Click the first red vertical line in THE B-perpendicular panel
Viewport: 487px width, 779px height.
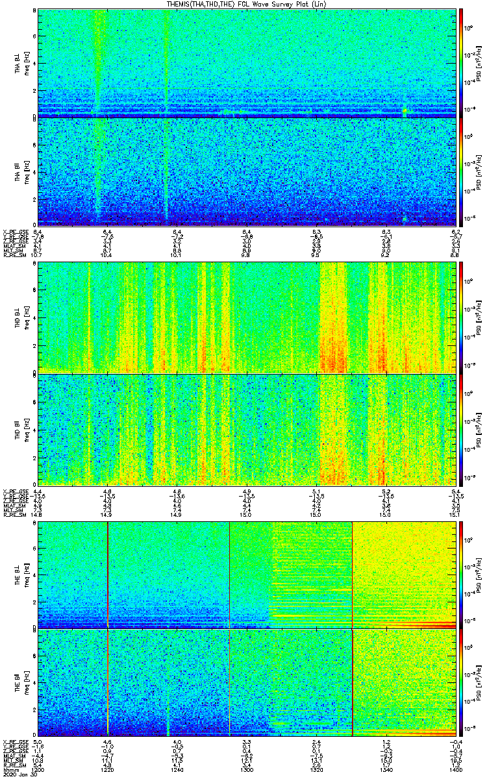point(108,575)
